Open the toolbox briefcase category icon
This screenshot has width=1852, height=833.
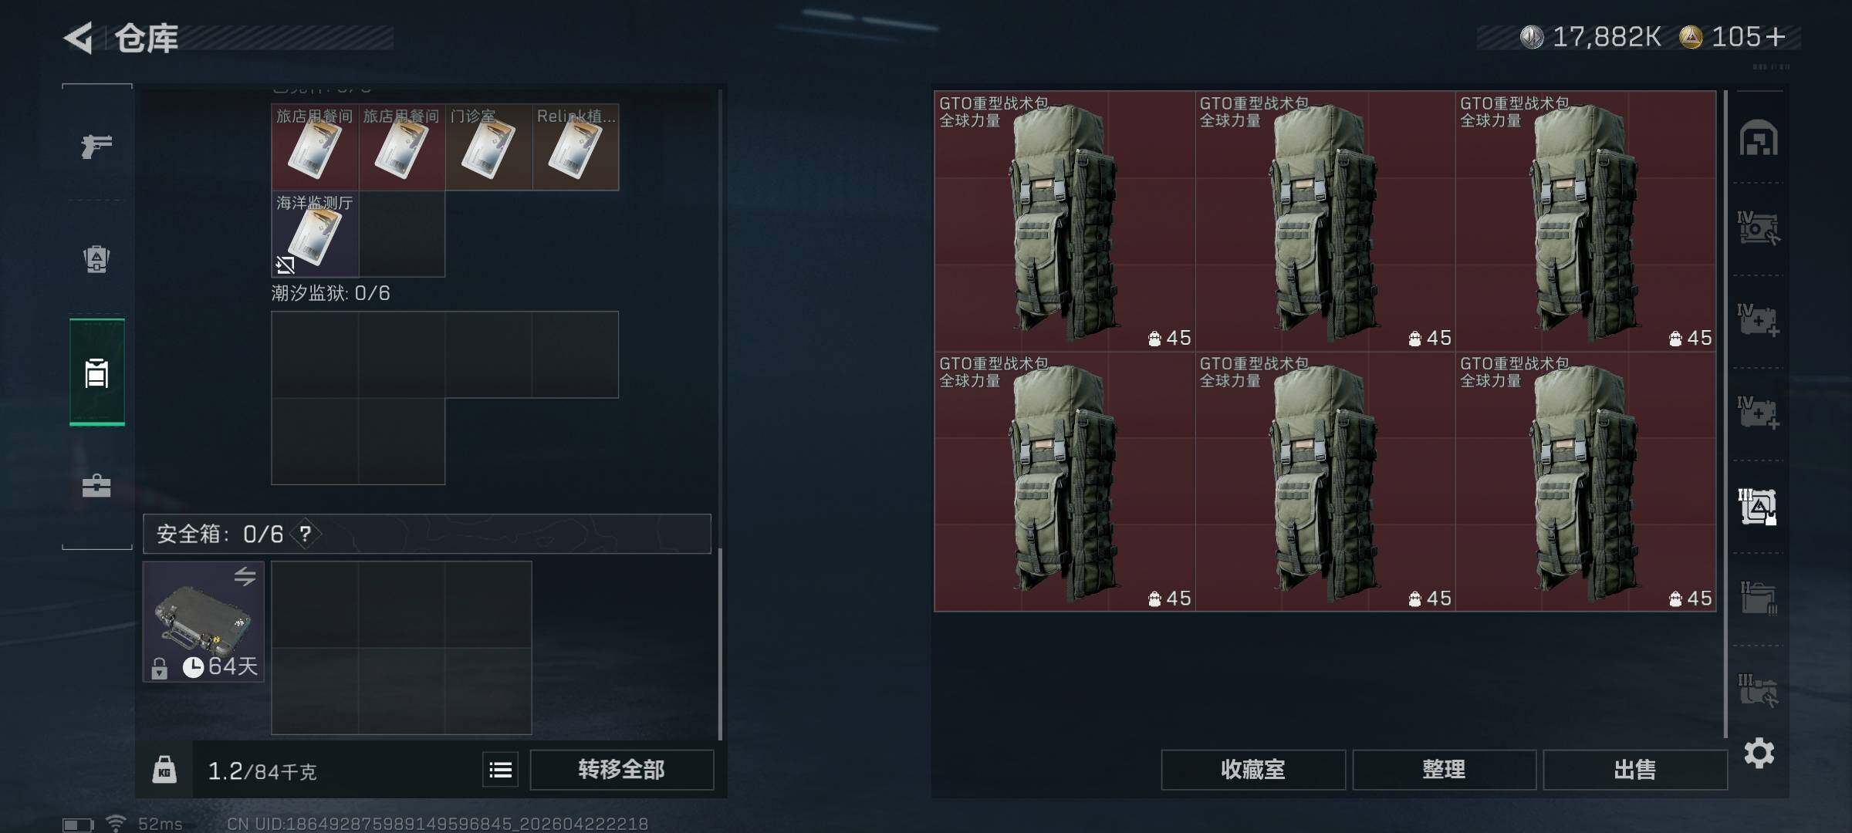[96, 485]
